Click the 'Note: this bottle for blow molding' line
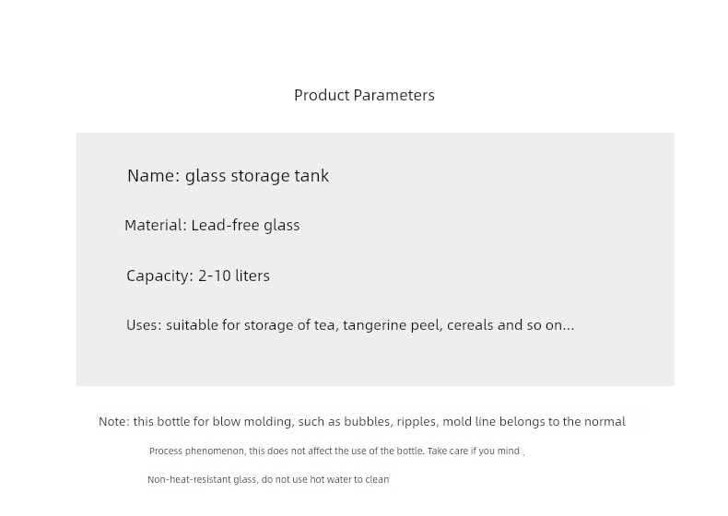Image resolution: width=728 pixels, height=516 pixels. pyautogui.click(x=361, y=422)
